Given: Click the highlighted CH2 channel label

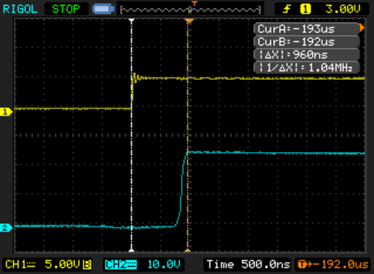Looking at the screenshot, I should 121,265.
